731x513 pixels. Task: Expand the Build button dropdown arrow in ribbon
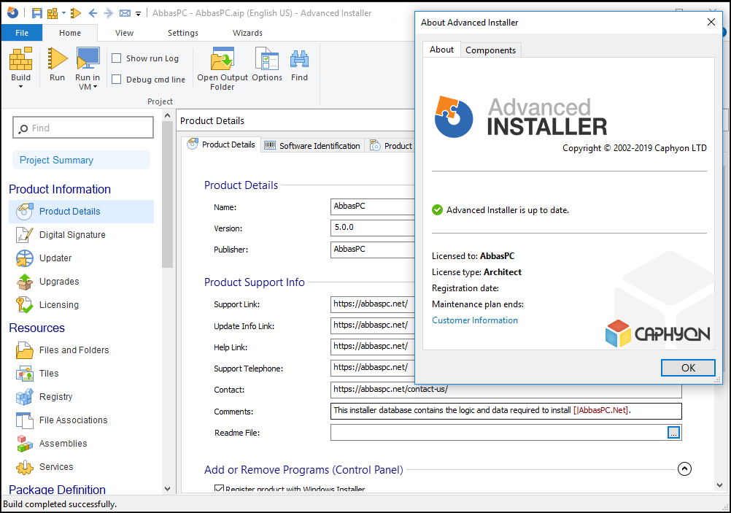[20, 87]
